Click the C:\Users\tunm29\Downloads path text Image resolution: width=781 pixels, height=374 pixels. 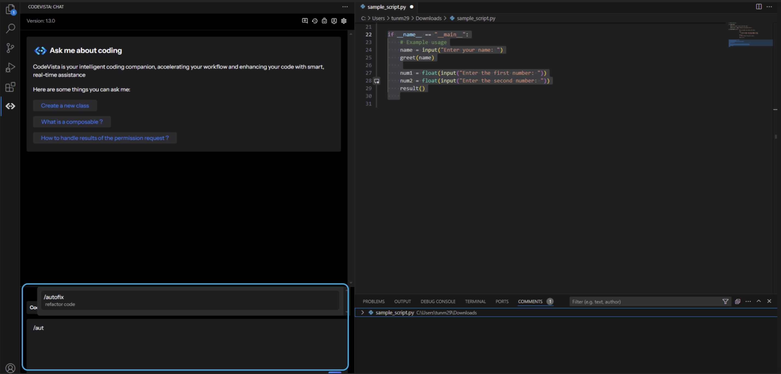[446, 313]
